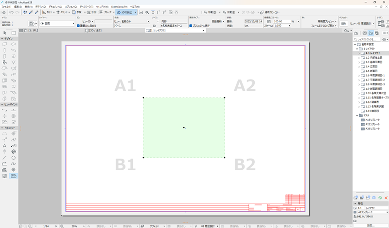Toggle the save to project checkbox
Screen dimensions: 389x228
191,26
